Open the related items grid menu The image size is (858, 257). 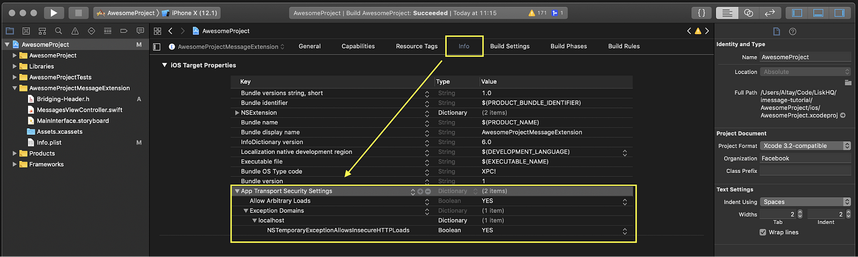click(x=158, y=31)
